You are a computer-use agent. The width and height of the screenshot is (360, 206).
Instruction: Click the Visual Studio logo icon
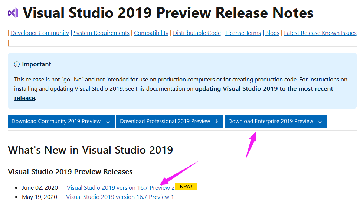tap(13, 13)
